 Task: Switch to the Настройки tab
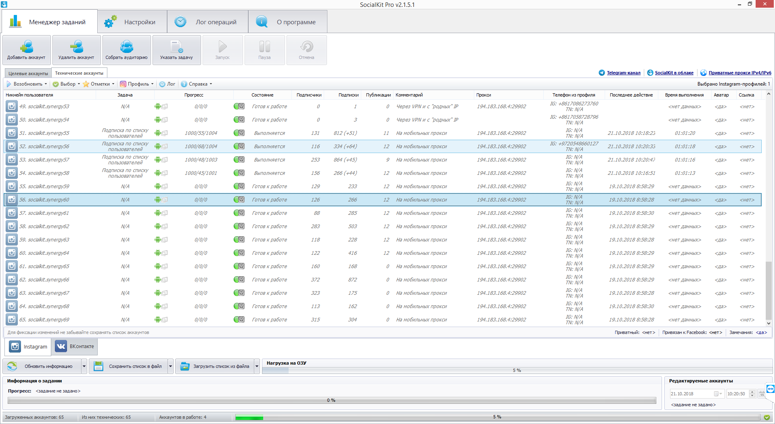click(132, 22)
